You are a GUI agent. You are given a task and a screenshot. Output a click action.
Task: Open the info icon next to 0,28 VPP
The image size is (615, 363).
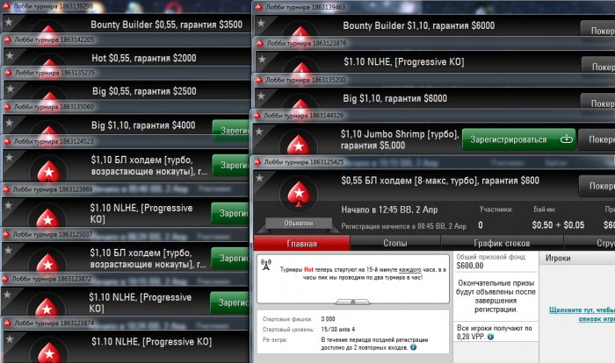(x=490, y=337)
